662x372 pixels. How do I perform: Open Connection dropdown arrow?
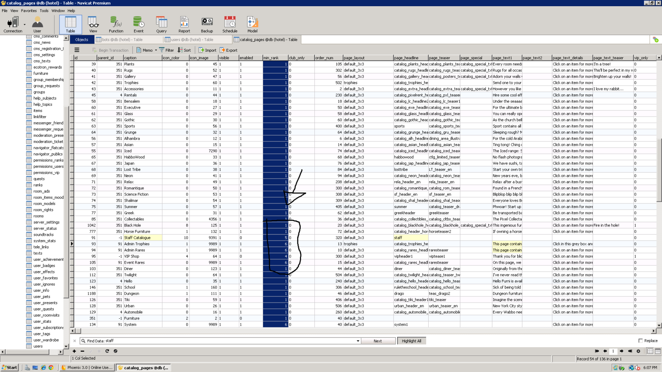(x=25, y=25)
